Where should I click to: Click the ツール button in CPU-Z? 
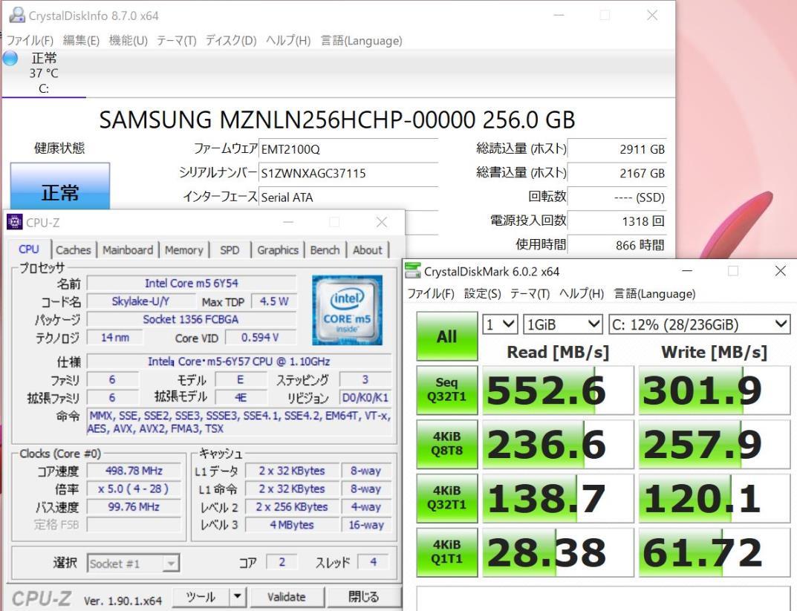(x=201, y=597)
